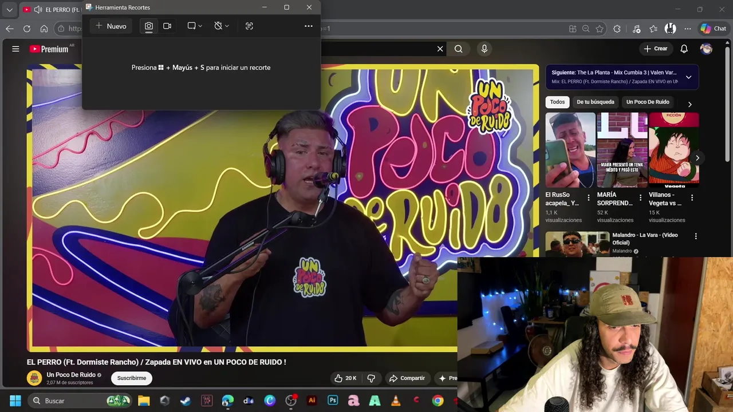Like the video with 20 K button
Viewport: 733px width, 412px height.
click(x=345, y=378)
